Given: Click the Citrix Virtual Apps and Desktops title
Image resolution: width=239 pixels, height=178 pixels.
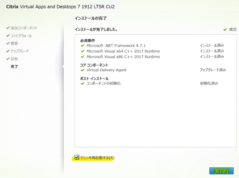Looking at the screenshot, I should click(x=61, y=7).
